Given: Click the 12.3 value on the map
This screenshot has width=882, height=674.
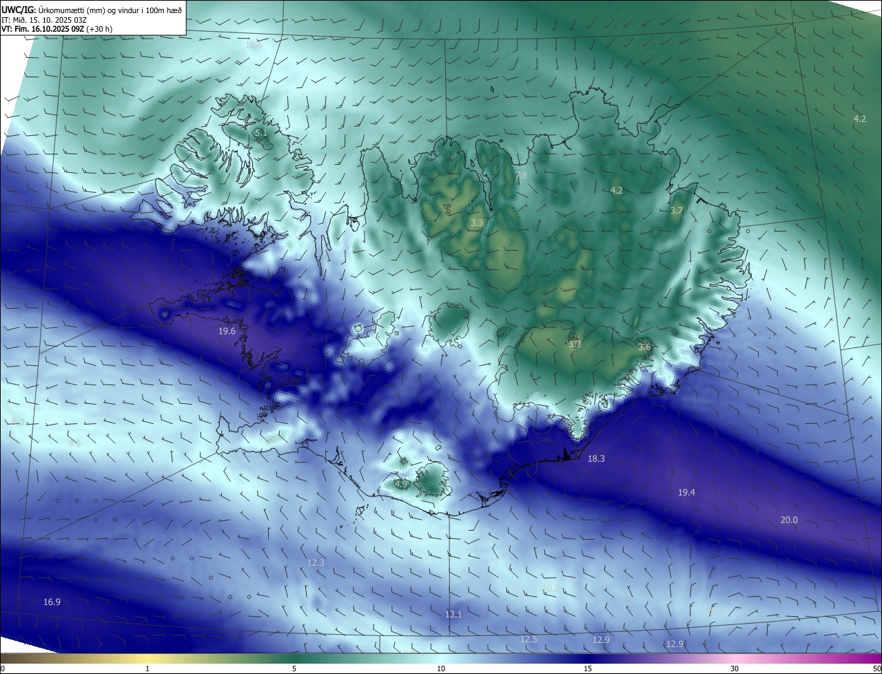Looking at the screenshot, I should [x=316, y=563].
